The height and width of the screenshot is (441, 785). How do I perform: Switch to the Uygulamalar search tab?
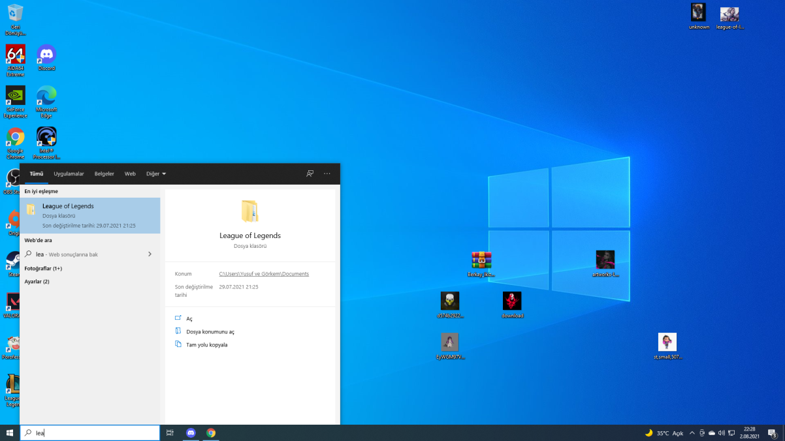click(69, 174)
